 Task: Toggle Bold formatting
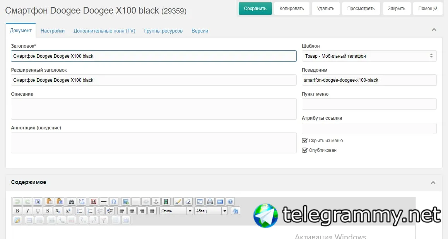[17, 211]
